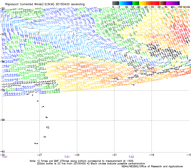Click the '-27' longitude axis label
This screenshot has height=168, width=191.
(x=39, y=155)
